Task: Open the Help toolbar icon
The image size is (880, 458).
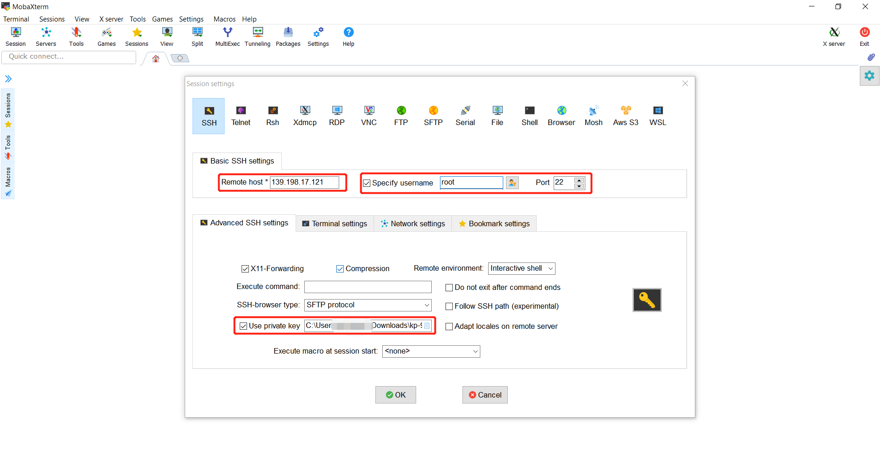Action: click(348, 37)
